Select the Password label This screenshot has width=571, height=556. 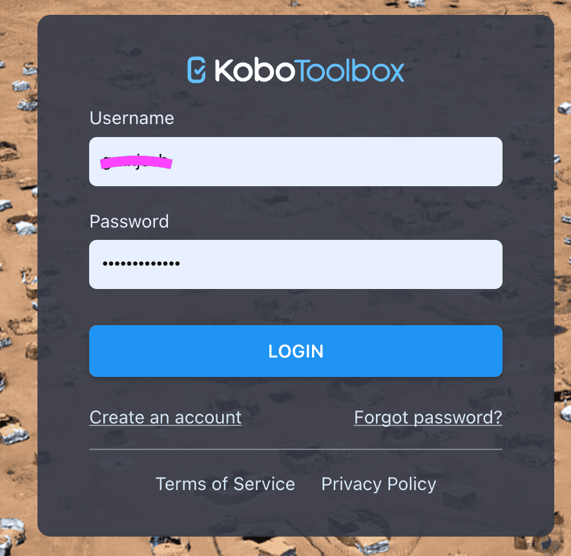129,221
